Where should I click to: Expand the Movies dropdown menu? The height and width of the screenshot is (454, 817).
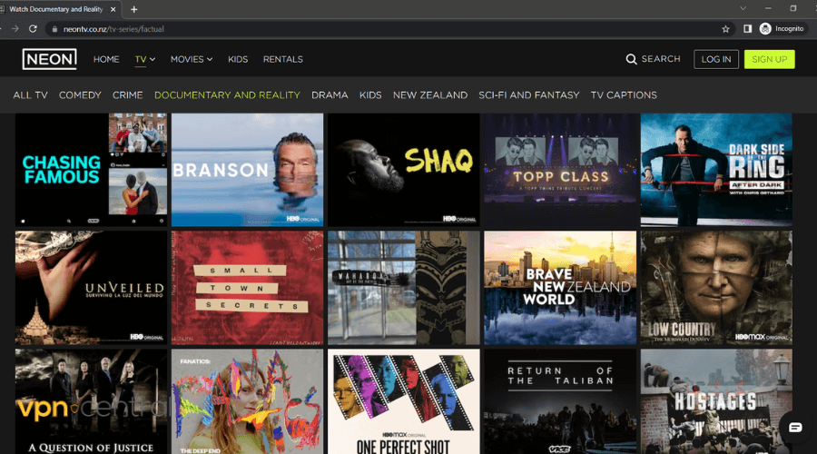(x=191, y=59)
